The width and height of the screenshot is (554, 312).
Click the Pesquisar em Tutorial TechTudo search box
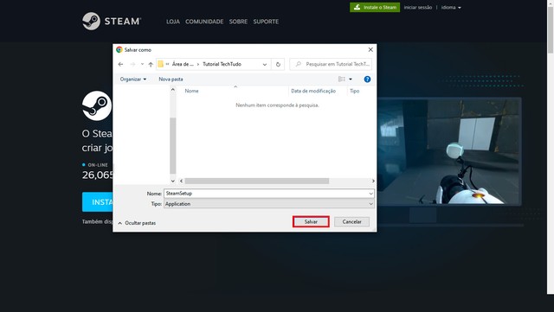tap(331, 64)
